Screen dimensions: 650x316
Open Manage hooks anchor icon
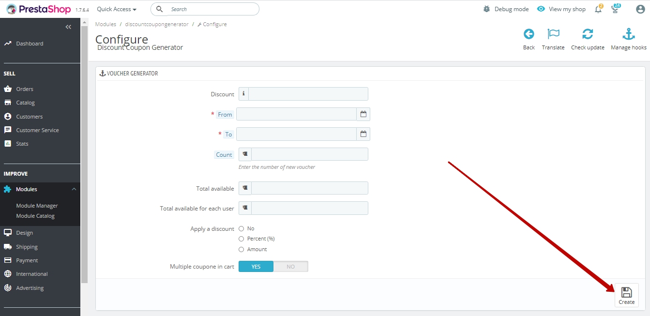pos(628,34)
